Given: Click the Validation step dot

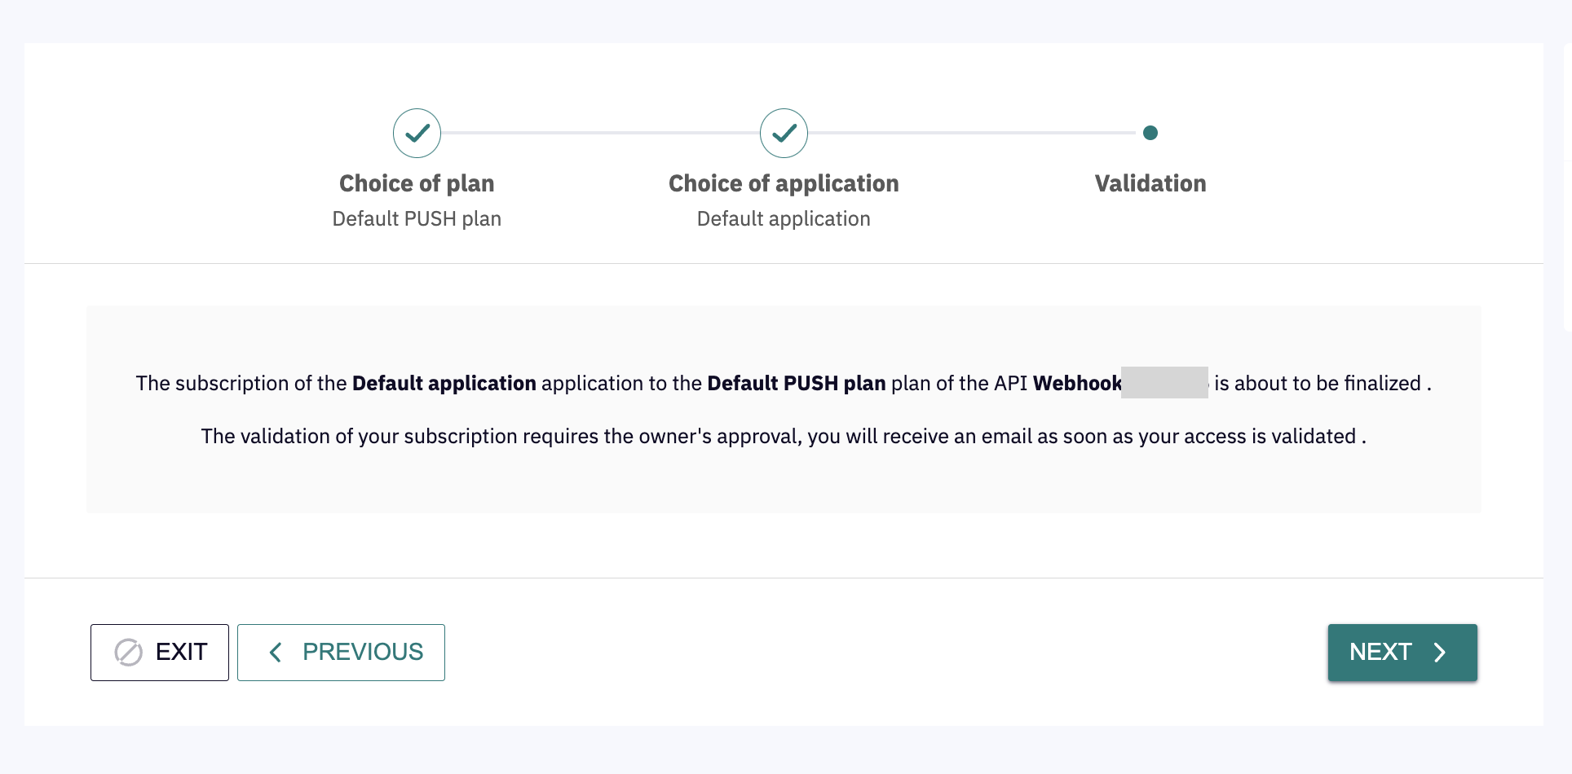Looking at the screenshot, I should coord(1150,133).
